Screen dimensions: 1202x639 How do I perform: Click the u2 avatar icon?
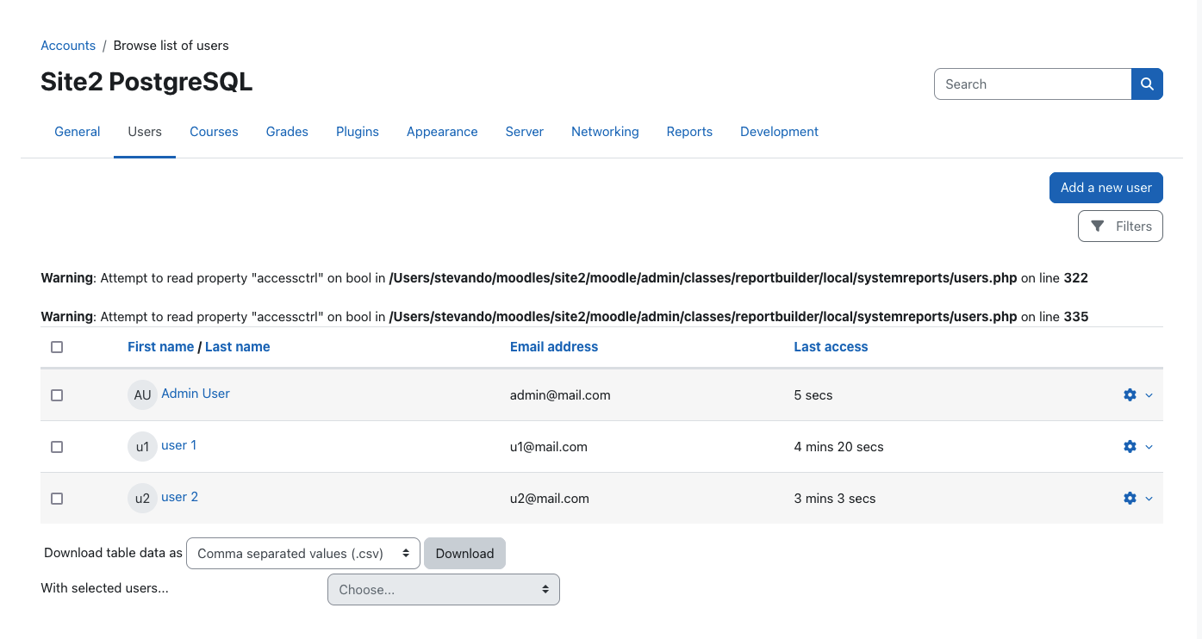tap(142, 499)
